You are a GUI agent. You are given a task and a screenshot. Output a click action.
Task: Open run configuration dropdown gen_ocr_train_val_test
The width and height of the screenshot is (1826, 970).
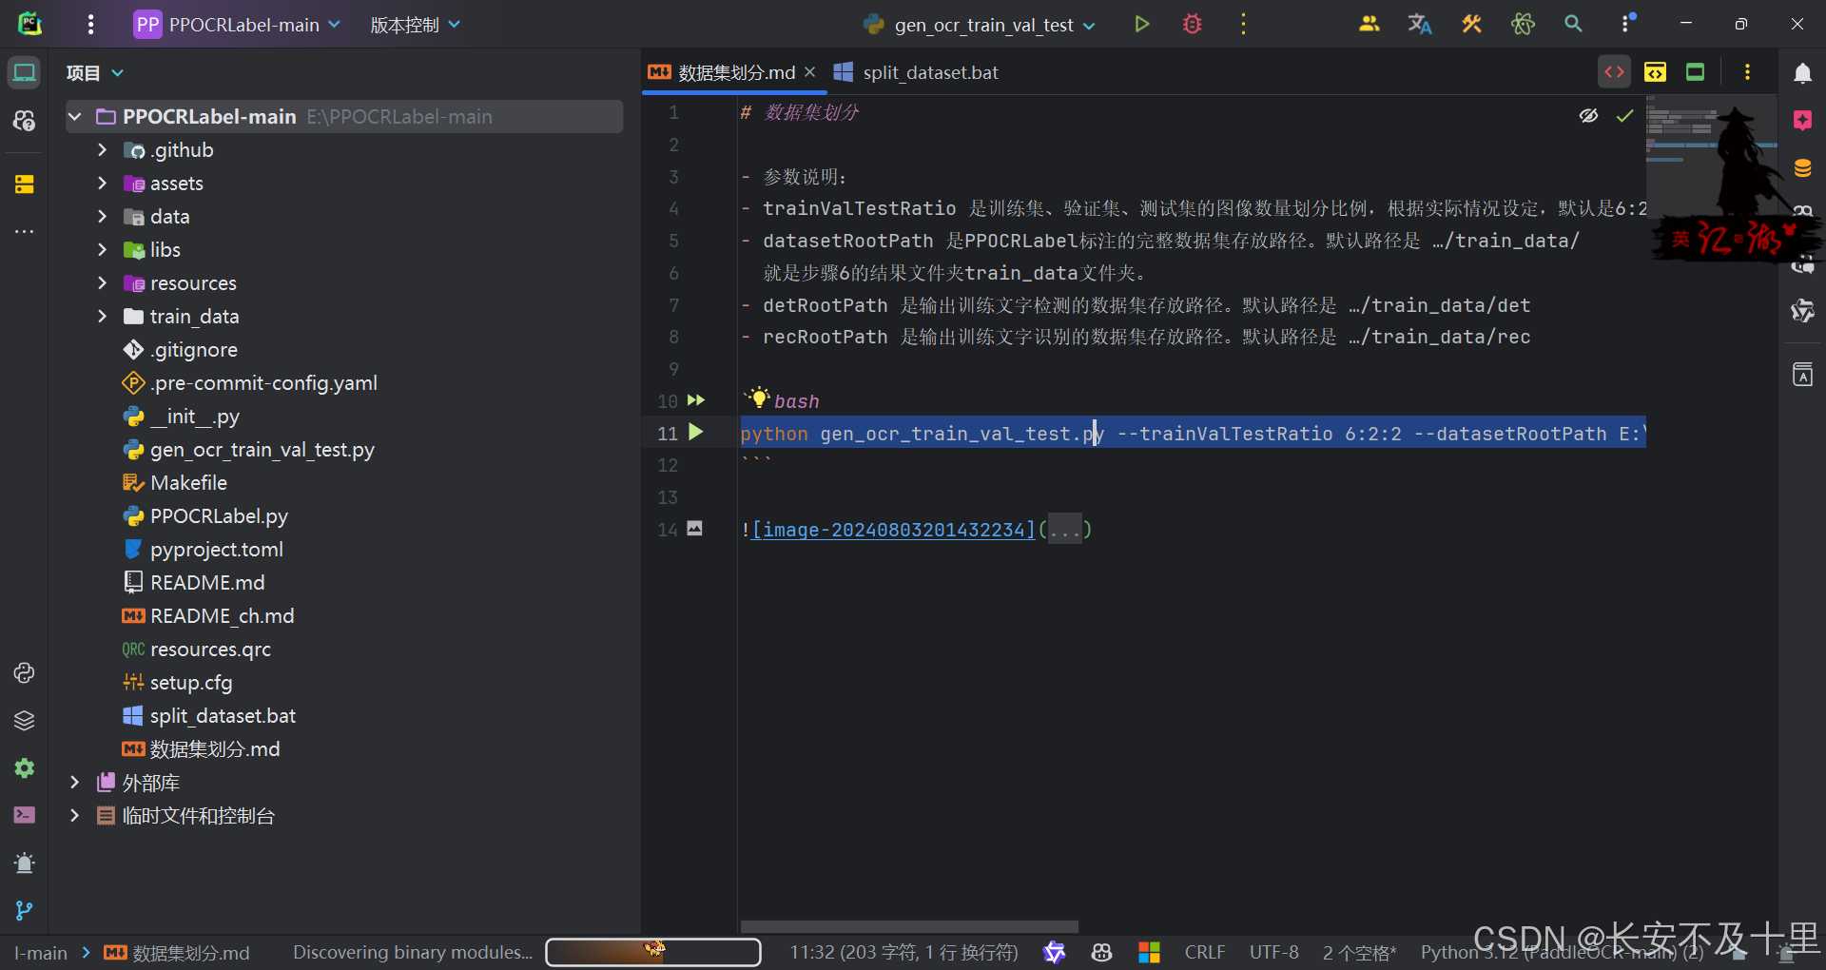click(x=980, y=25)
